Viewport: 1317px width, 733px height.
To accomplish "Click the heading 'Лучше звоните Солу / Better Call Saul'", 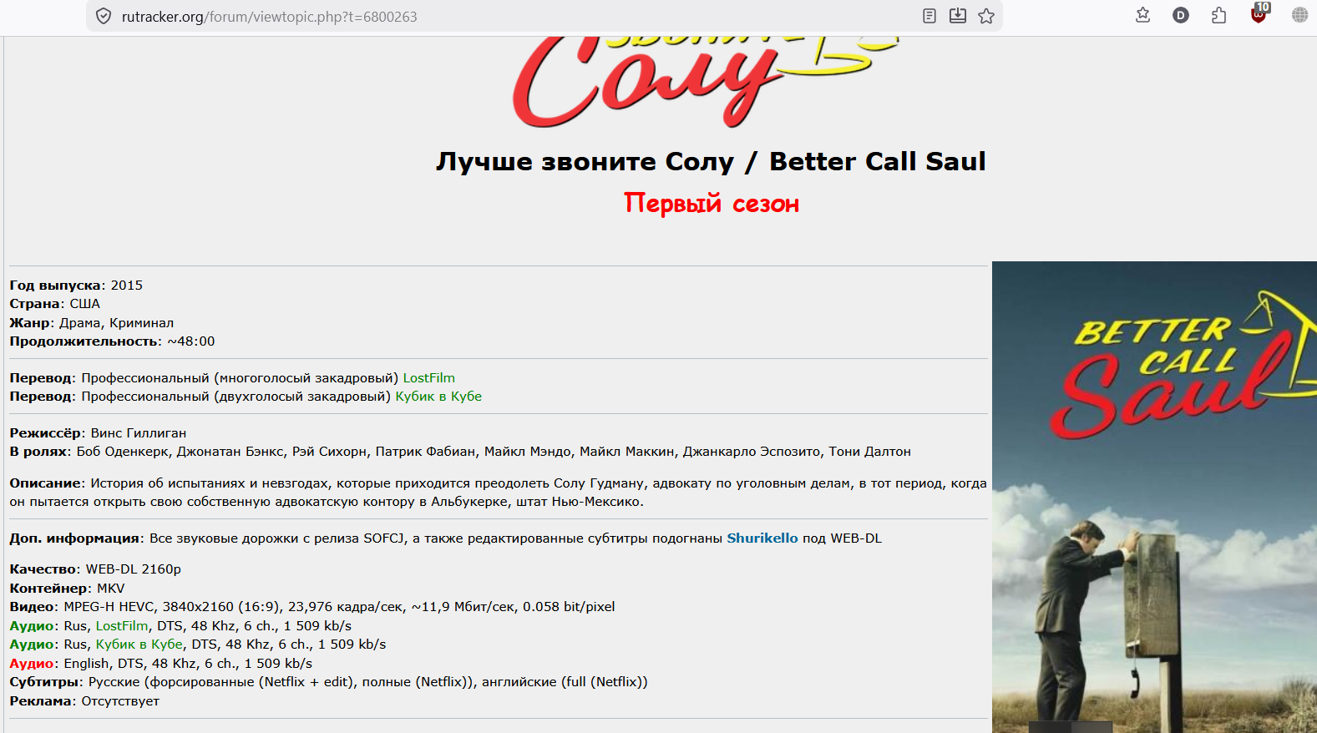I will [x=711, y=161].
